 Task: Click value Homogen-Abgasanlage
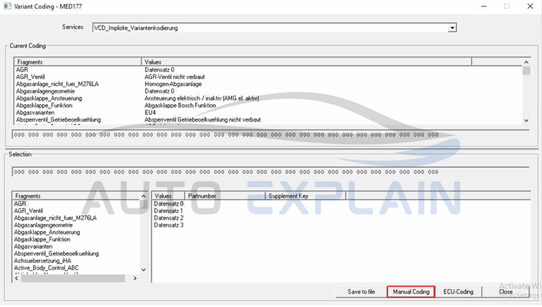pos(173,84)
